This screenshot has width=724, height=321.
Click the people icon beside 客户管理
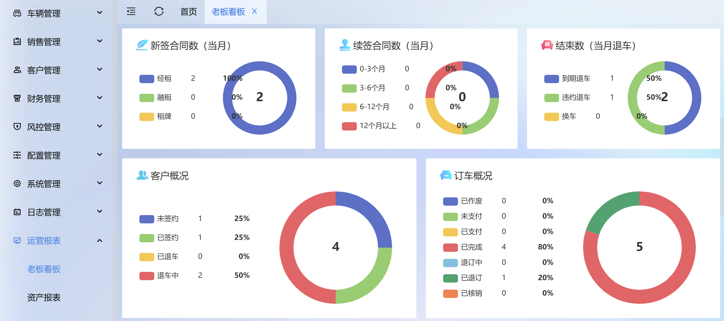coord(17,70)
